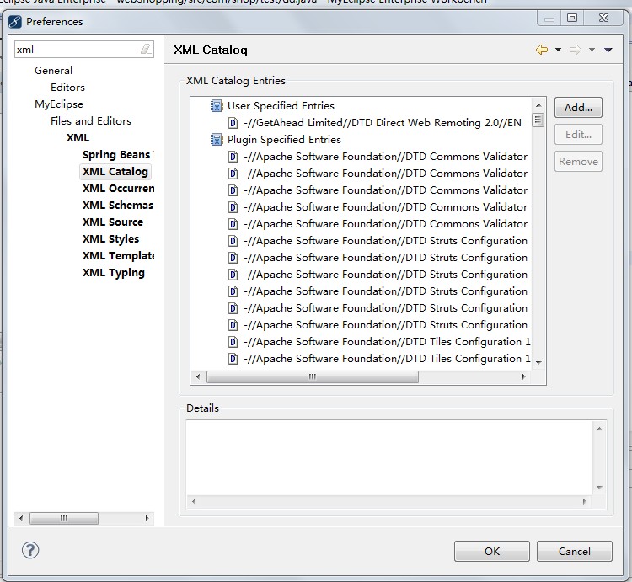Viewport: 632px width, 582px height.
Task: Open XML Typing preference page
Action: coord(114,273)
